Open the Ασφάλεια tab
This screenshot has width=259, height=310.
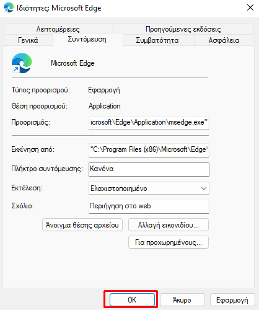[x=224, y=40]
